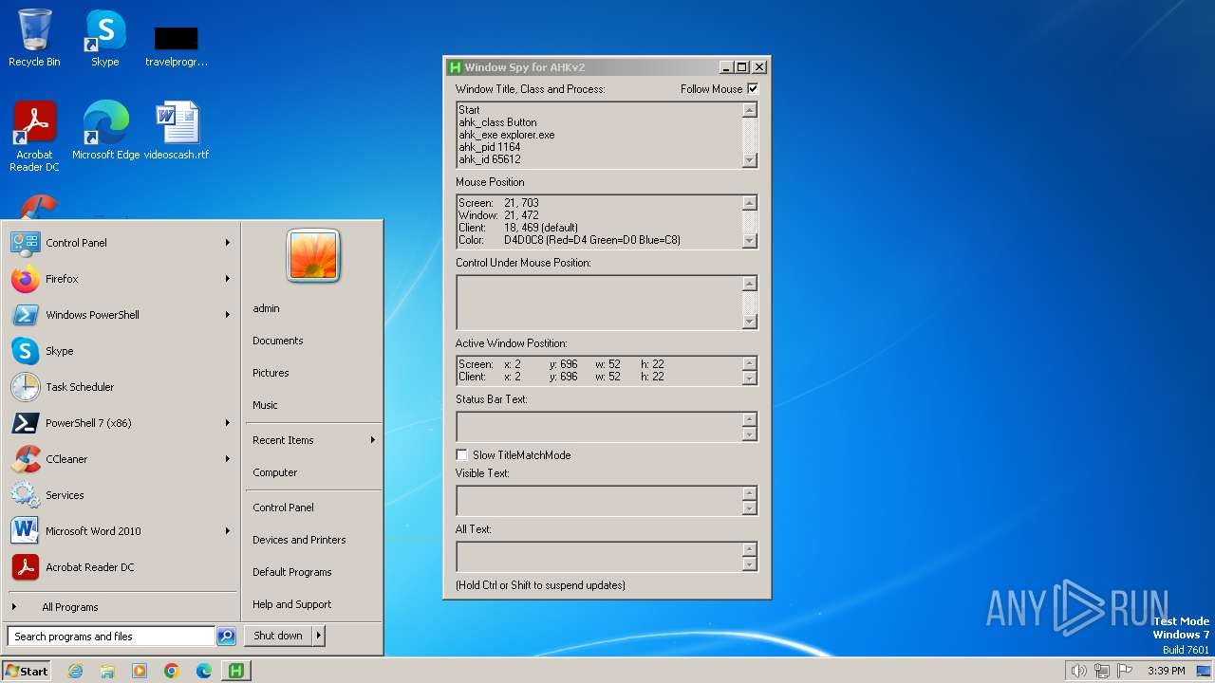
Task: Click the Start button on taskbar
Action: (27, 671)
